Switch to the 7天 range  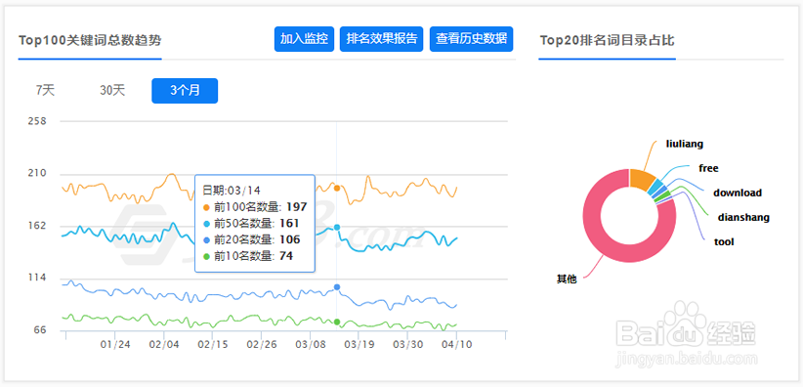click(45, 91)
